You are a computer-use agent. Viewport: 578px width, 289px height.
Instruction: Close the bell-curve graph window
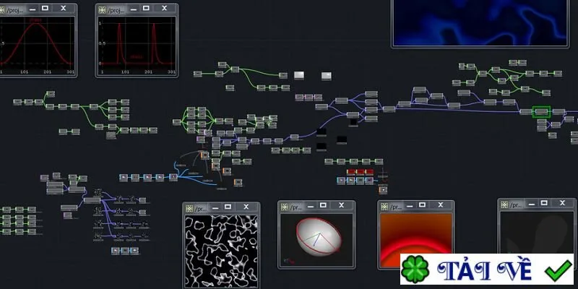click(x=63, y=8)
